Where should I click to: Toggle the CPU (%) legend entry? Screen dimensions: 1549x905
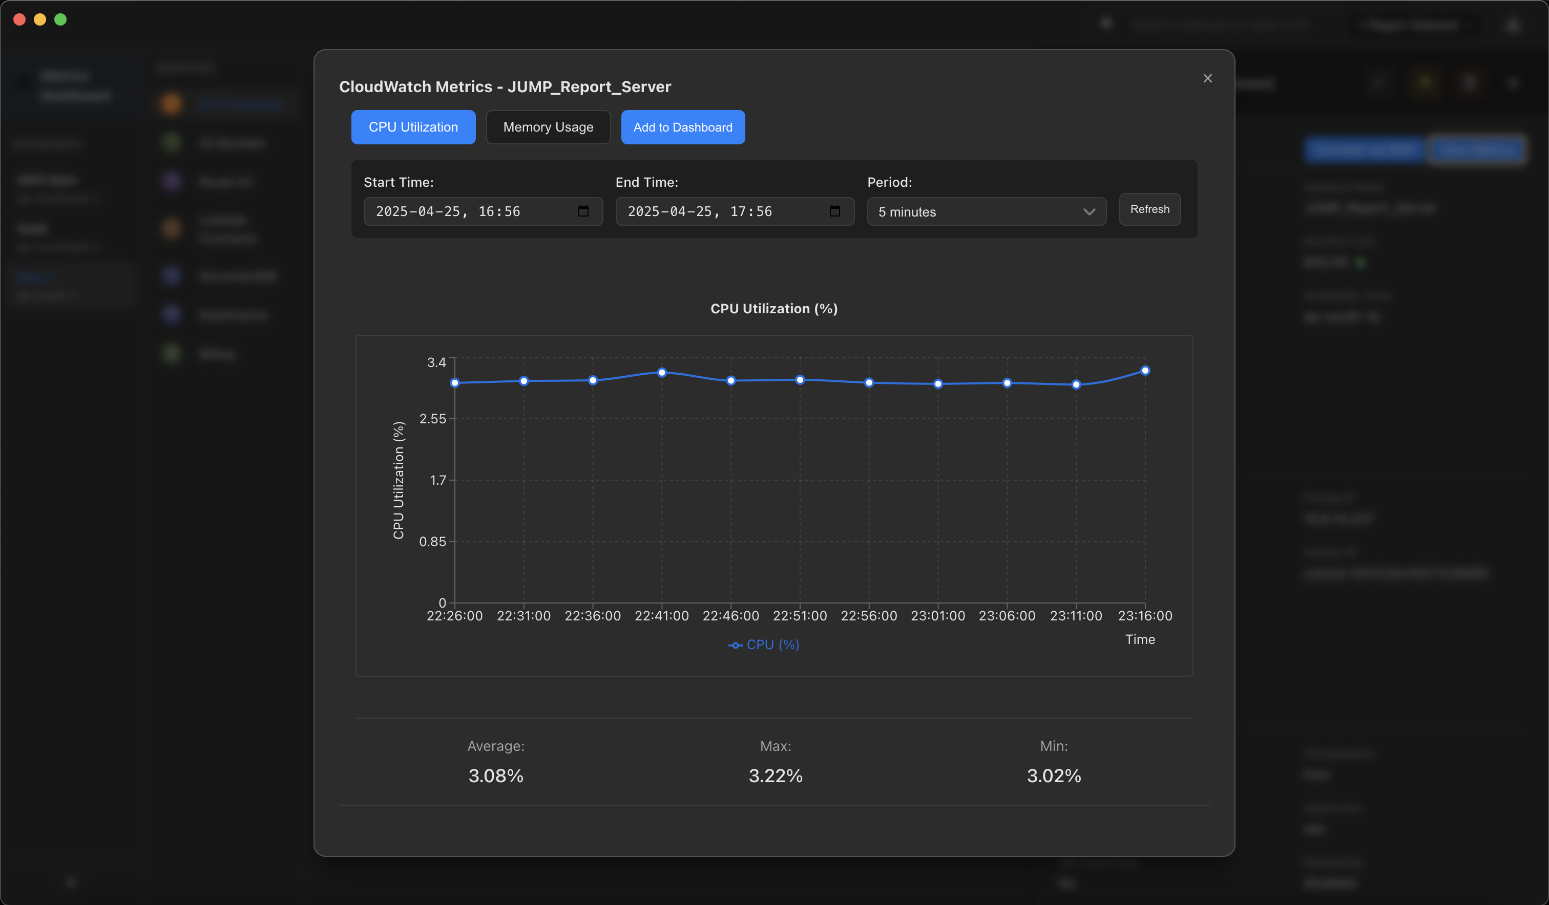[764, 644]
